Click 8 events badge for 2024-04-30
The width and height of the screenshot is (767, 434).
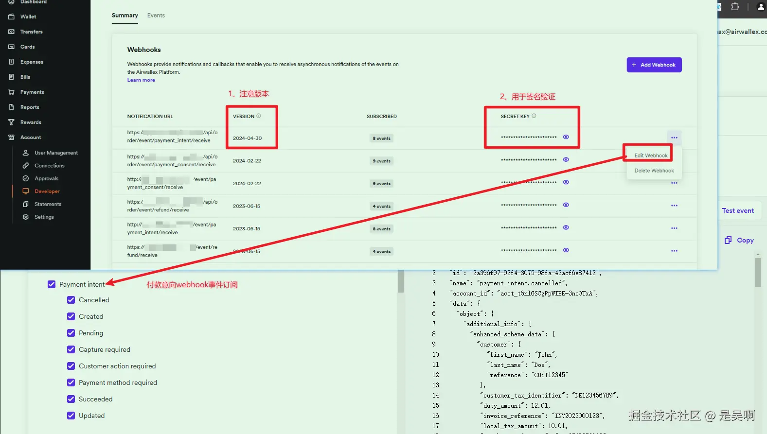pyautogui.click(x=381, y=139)
